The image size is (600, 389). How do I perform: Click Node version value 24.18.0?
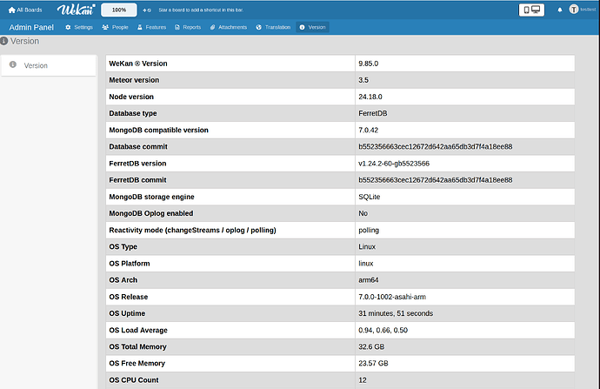(370, 97)
